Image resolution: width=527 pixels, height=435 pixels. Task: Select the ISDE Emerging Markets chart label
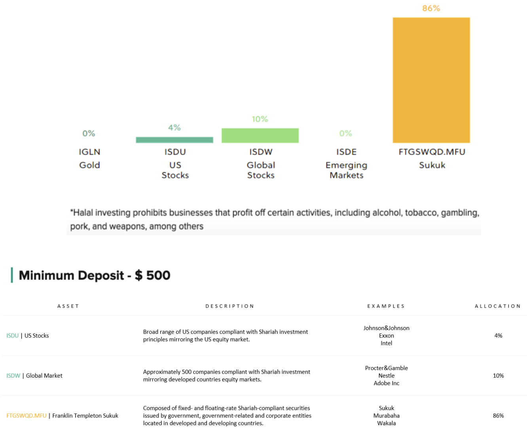point(346,163)
